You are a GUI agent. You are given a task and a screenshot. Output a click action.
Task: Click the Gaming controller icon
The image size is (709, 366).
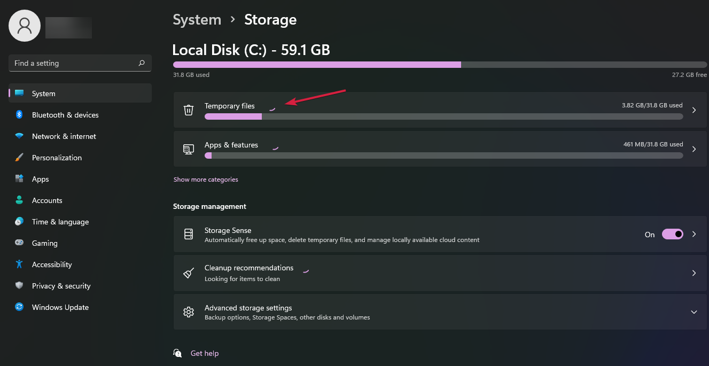click(19, 243)
